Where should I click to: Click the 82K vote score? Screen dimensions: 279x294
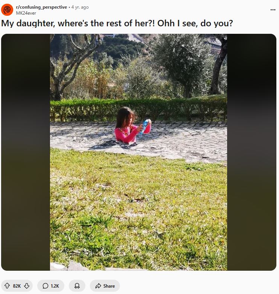(x=17, y=286)
